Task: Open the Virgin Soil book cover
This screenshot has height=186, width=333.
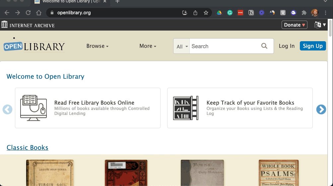Action: point(50,173)
